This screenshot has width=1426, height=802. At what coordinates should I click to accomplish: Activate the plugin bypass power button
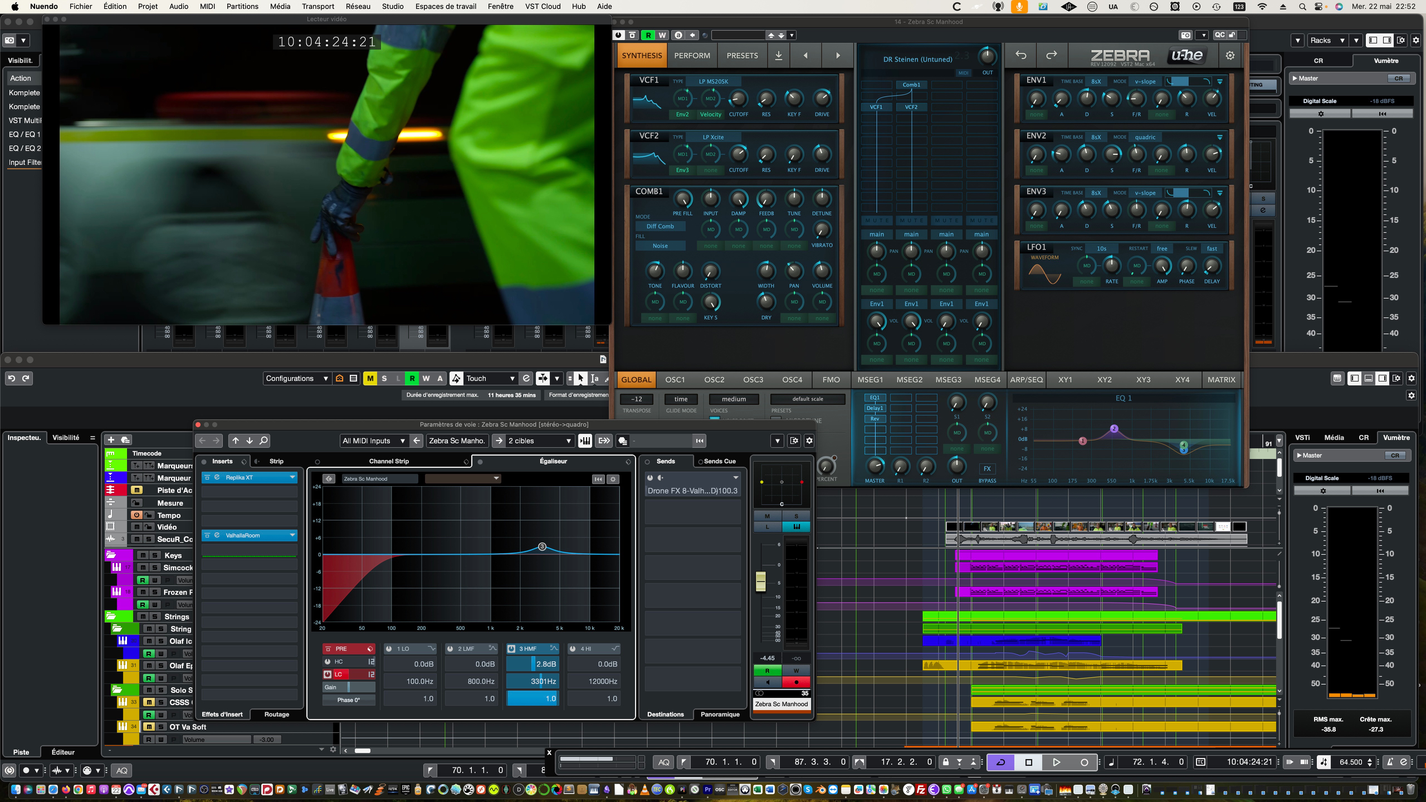618,35
